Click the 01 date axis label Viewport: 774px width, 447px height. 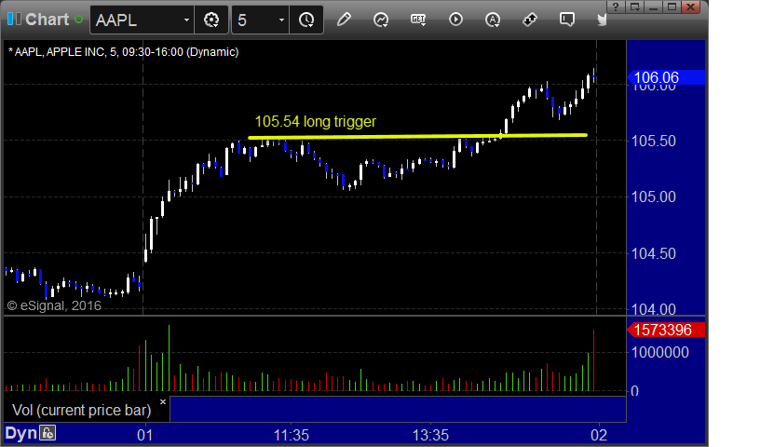coord(145,435)
